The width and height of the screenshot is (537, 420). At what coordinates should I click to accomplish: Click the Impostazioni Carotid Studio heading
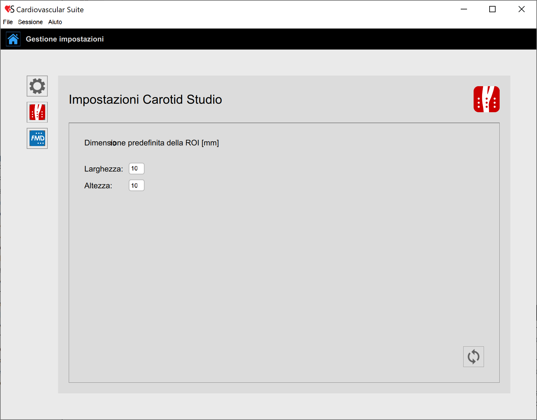pos(145,100)
